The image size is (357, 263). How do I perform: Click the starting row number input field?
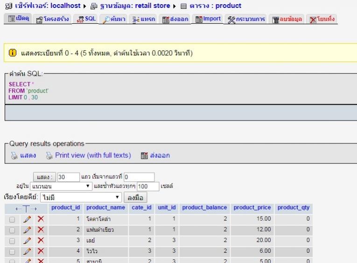[x=139, y=177]
